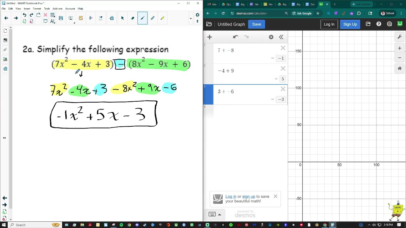406x228 pixels.
Task: Toggle the Desmos on-screen keyboard
Action: click(212, 214)
